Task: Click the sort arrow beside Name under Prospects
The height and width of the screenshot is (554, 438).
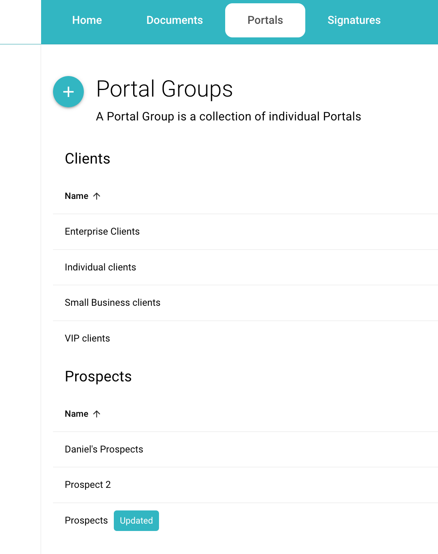Action: (x=97, y=414)
